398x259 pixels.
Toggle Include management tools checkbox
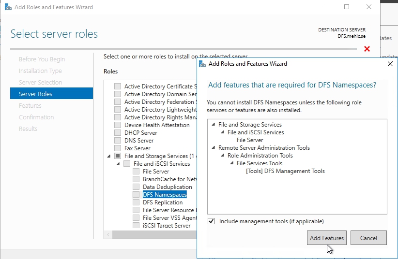click(x=211, y=221)
